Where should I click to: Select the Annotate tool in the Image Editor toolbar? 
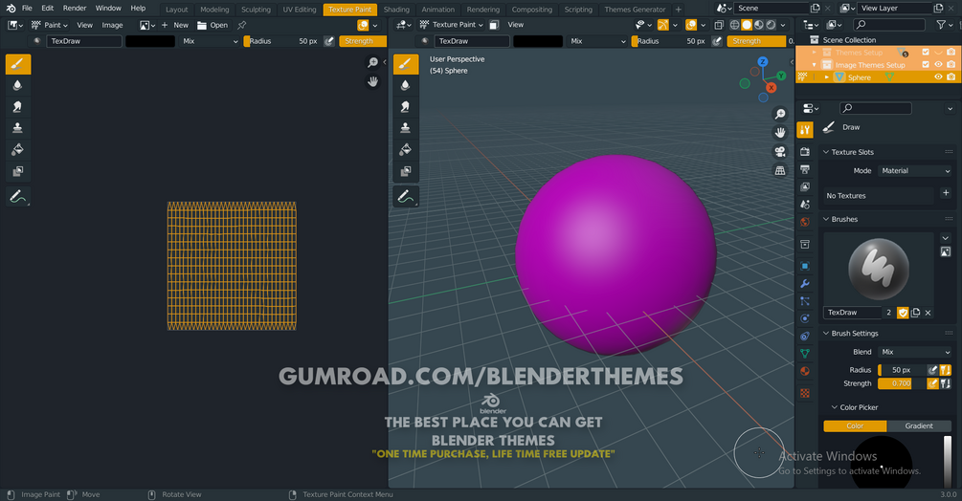click(x=18, y=197)
